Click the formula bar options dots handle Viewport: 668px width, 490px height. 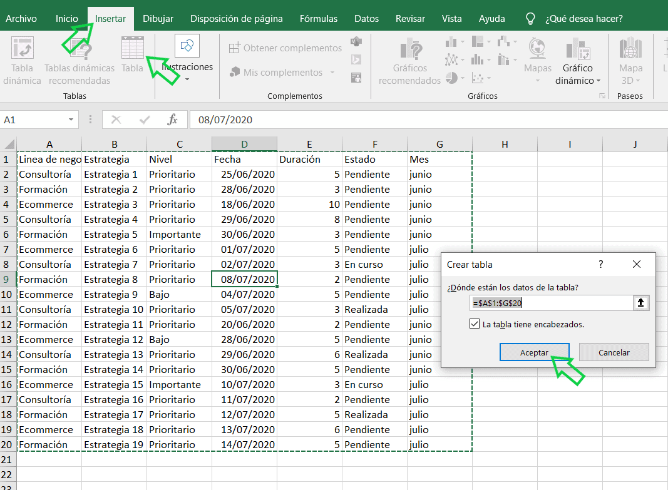click(90, 120)
